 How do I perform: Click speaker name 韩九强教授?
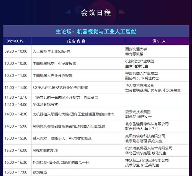134,54
